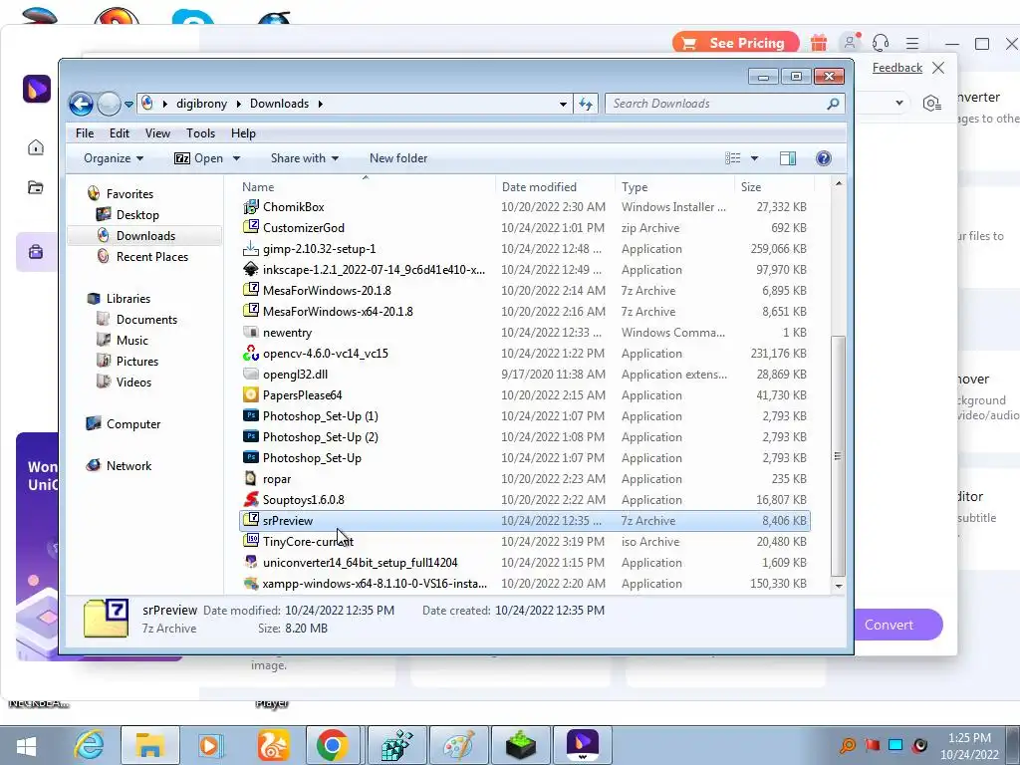Click the Open button with 7z icon
1020x765 pixels.
[x=198, y=158]
